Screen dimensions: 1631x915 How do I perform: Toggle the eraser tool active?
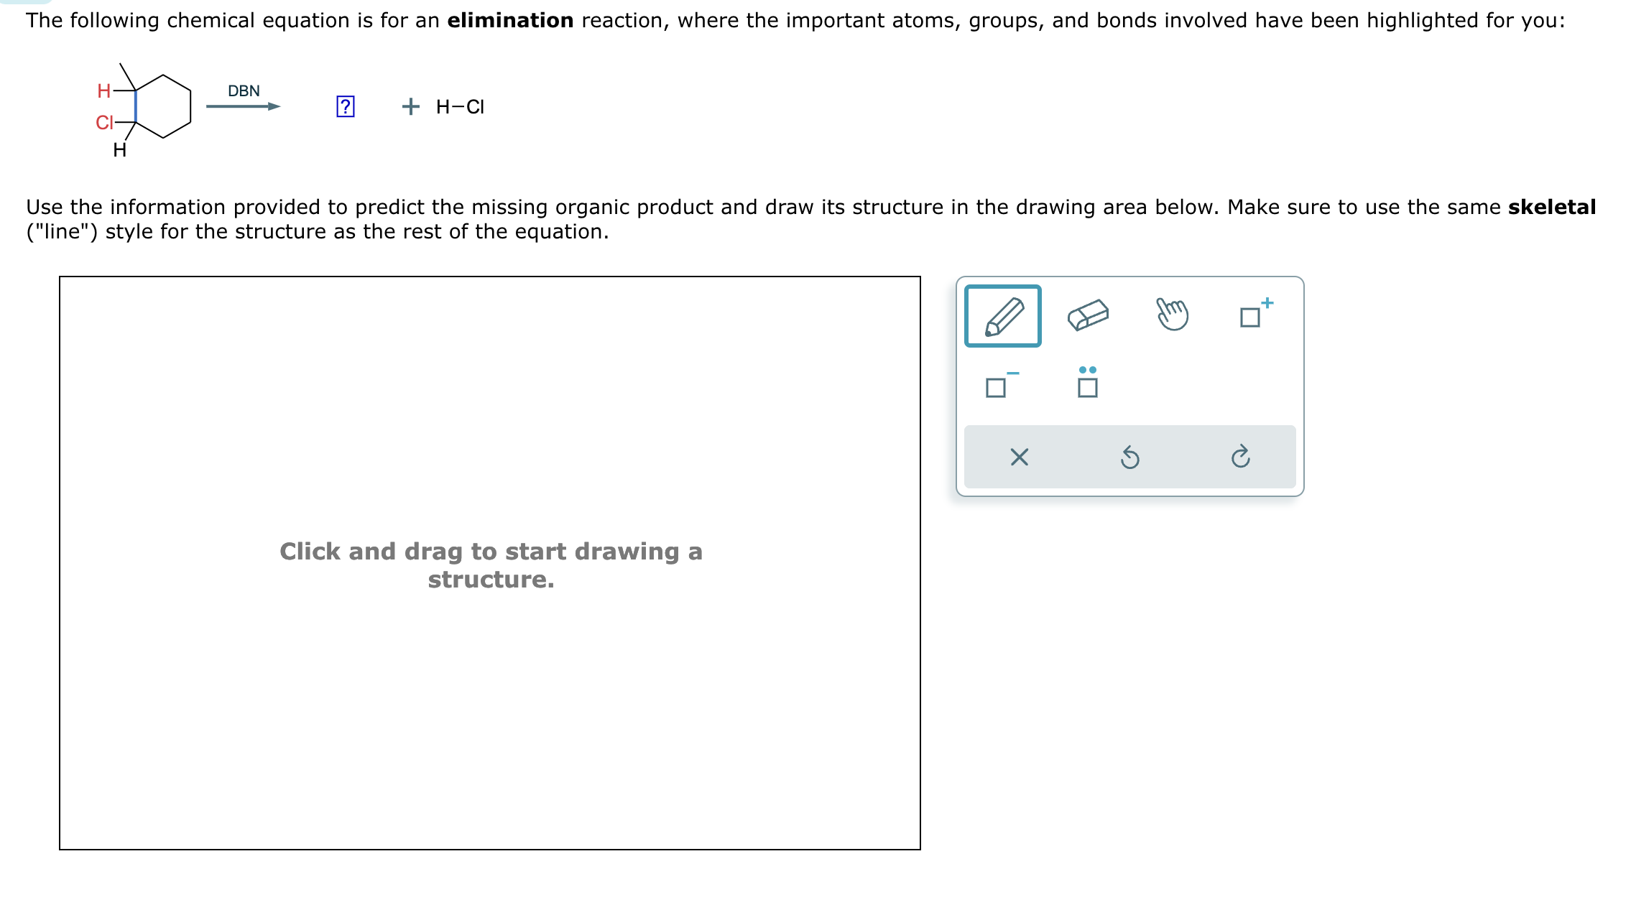[1086, 315]
